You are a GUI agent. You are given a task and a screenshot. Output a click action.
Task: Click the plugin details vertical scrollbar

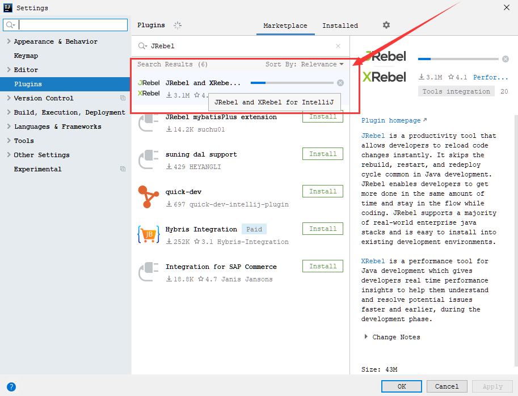pyautogui.click(x=516, y=241)
